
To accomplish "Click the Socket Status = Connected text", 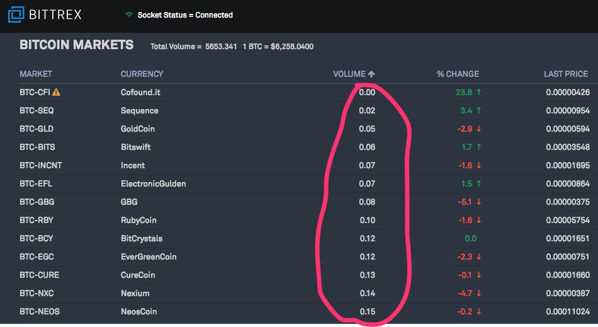I will point(185,15).
